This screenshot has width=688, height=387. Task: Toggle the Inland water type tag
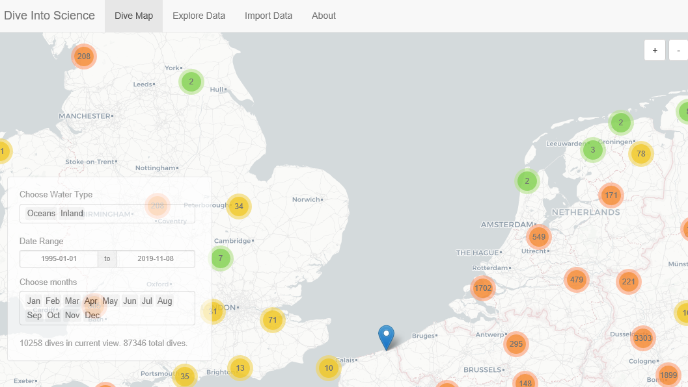tap(72, 214)
